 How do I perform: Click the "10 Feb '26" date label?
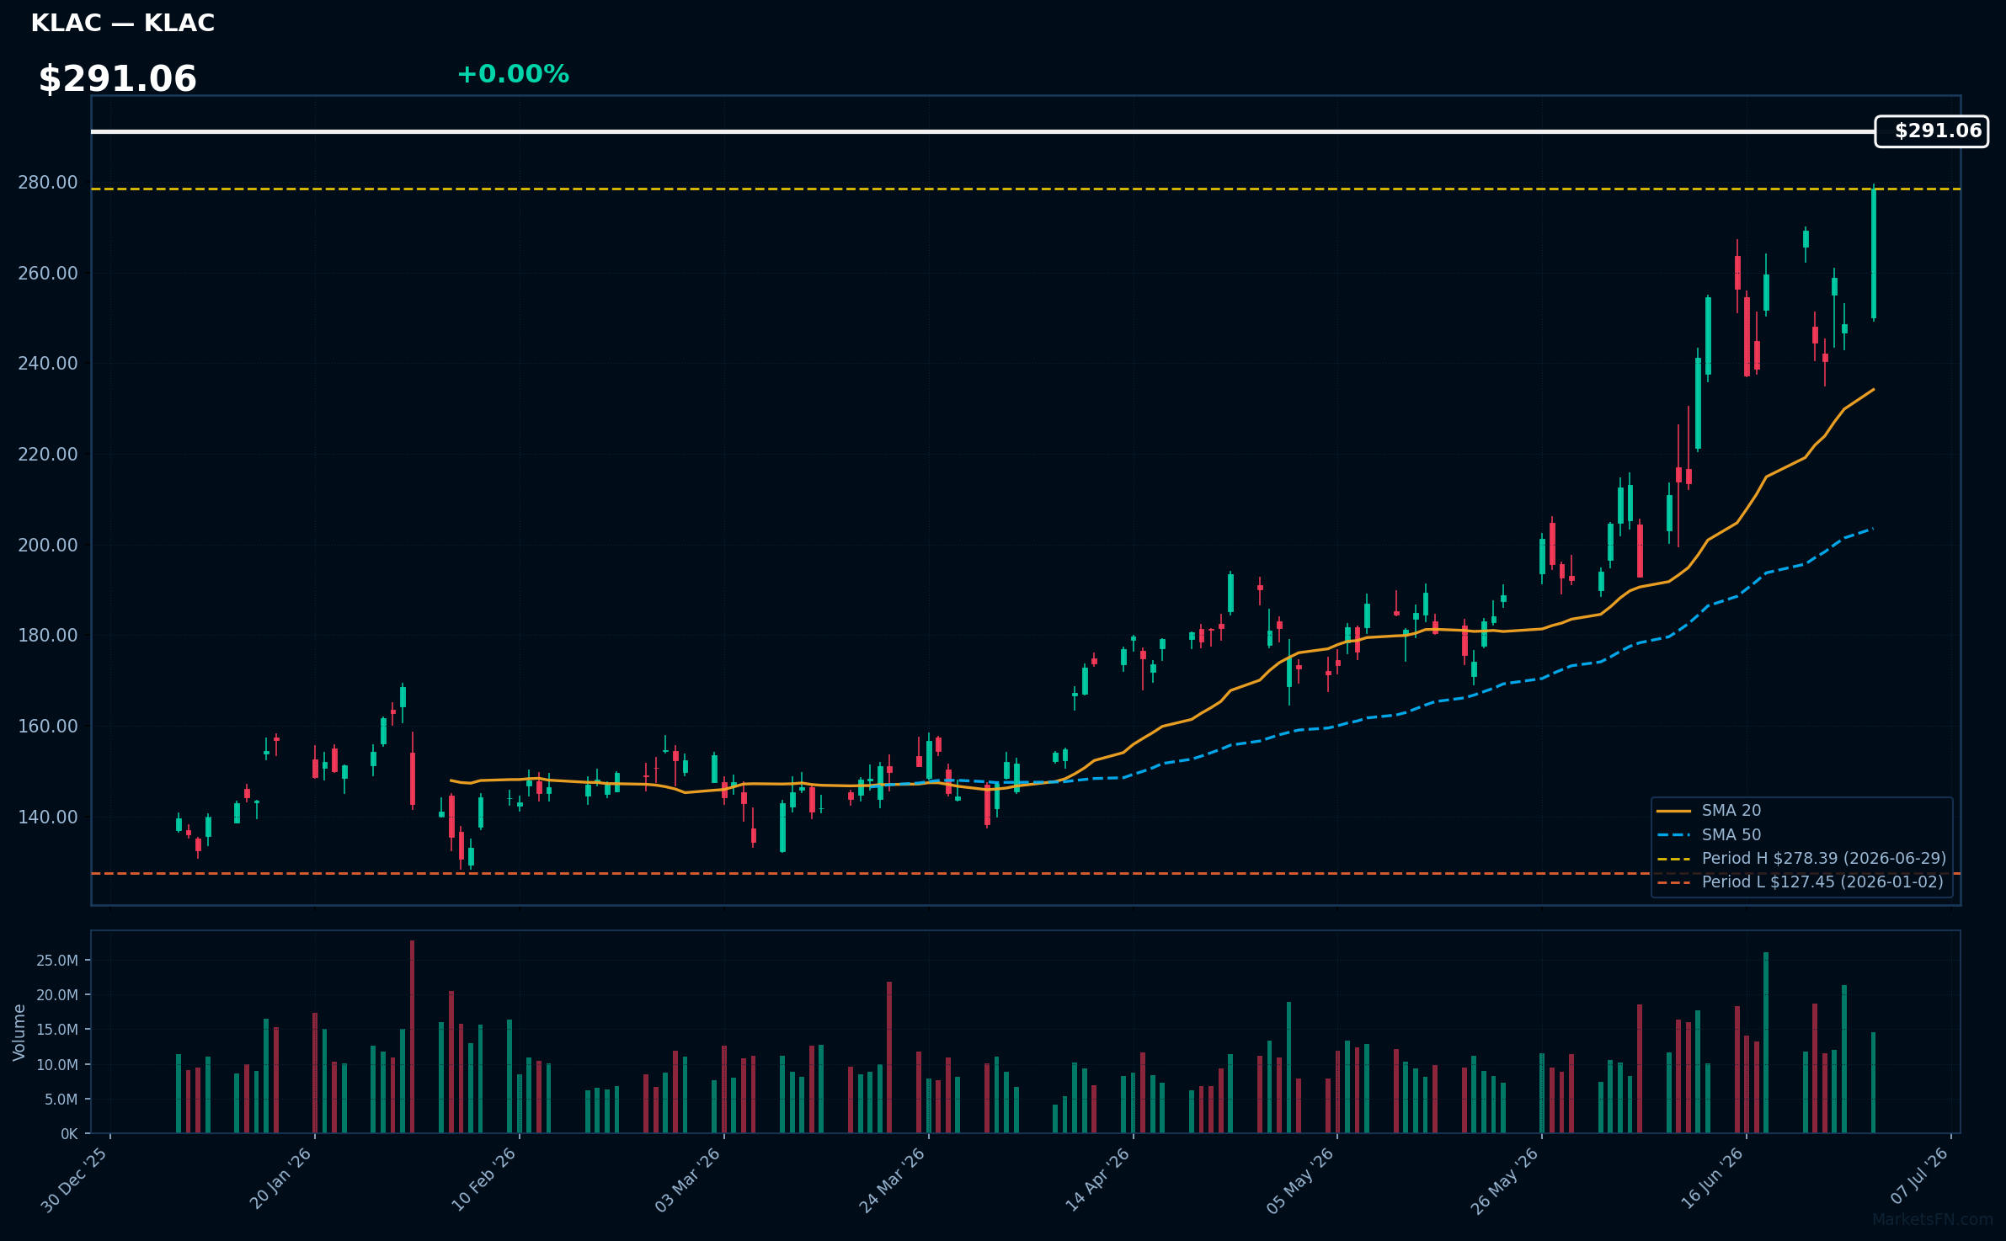click(484, 1180)
